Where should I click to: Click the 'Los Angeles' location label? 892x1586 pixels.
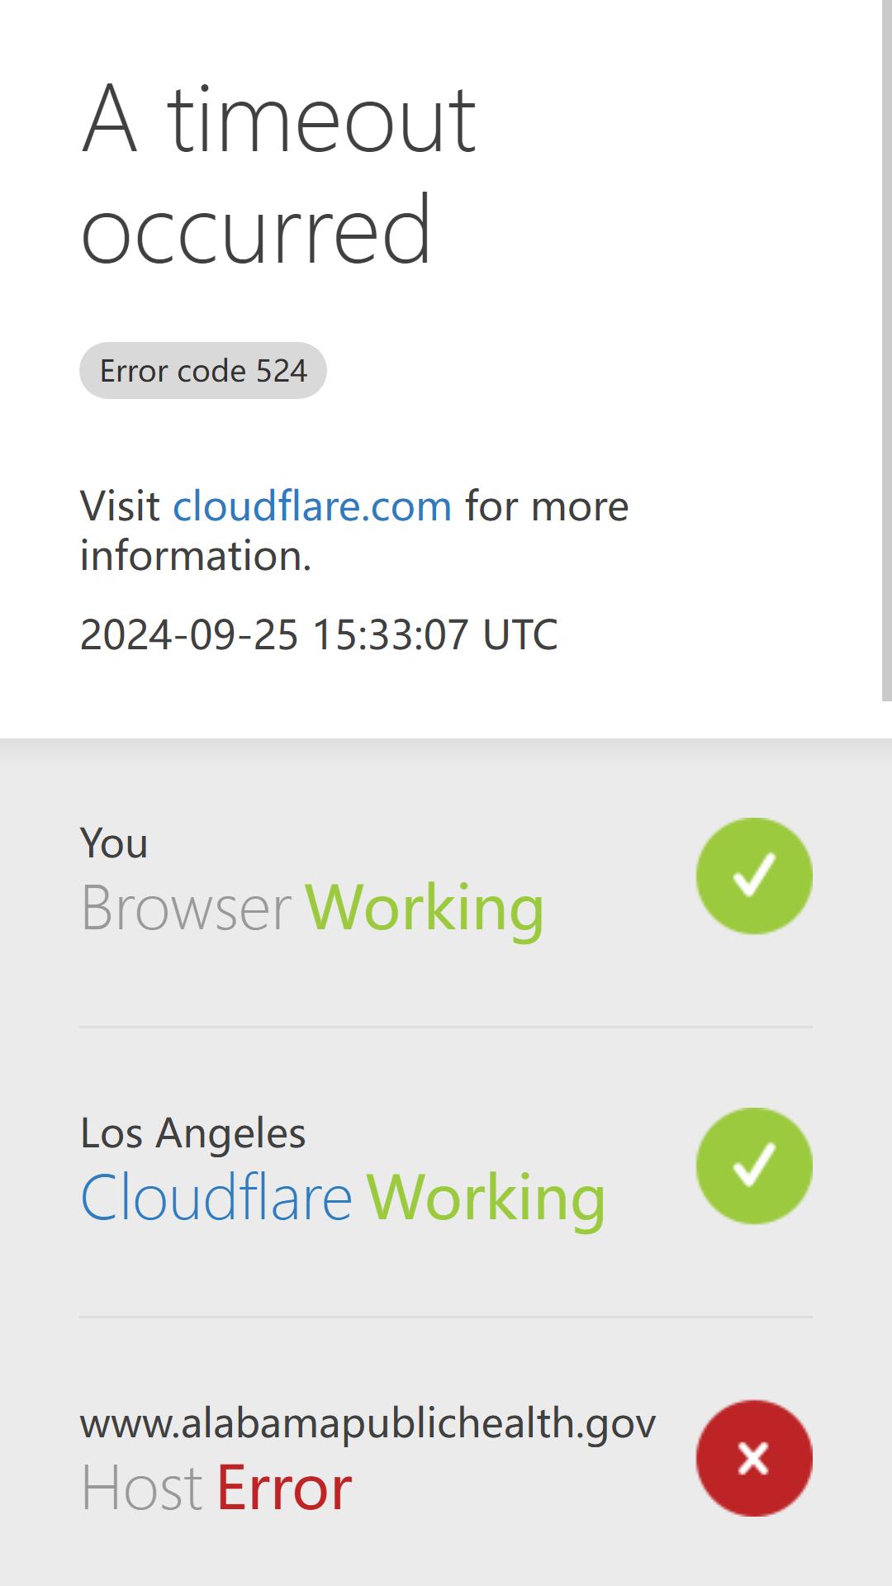(x=193, y=1133)
